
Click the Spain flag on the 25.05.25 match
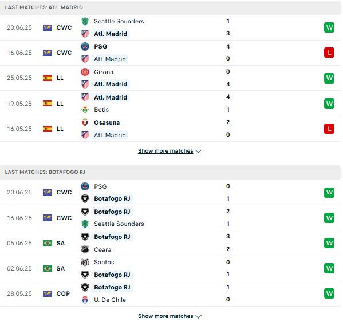click(x=48, y=78)
